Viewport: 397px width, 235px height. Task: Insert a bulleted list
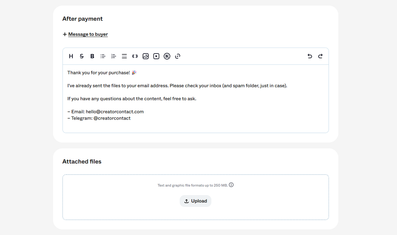point(103,56)
